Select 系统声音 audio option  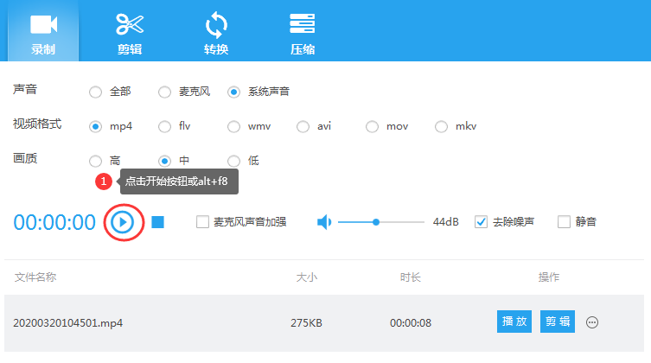pos(233,92)
